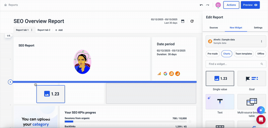268x128 pixels.
Task: Click the portrait image in SEO Report
Action: click(82, 62)
